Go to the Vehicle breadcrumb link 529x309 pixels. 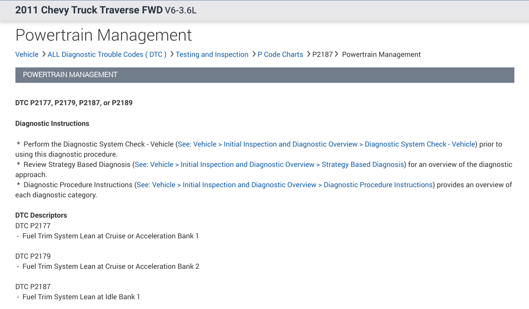[x=27, y=54]
